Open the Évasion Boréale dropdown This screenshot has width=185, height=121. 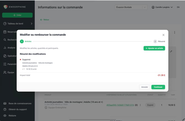click(x=131, y=7)
